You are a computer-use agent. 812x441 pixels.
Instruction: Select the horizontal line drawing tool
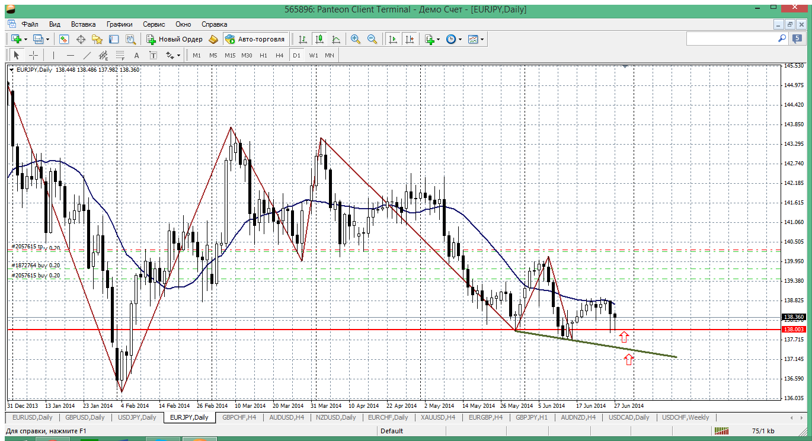click(71, 55)
